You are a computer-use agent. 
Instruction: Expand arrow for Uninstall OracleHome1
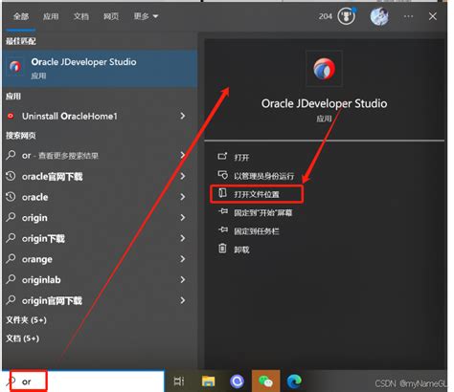coord(183,116)
